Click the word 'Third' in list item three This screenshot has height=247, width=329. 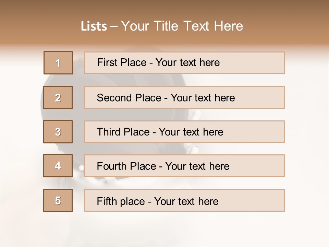coord(109,132)
